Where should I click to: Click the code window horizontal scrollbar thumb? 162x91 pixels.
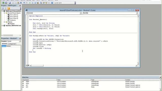click(x=37, y=65)
